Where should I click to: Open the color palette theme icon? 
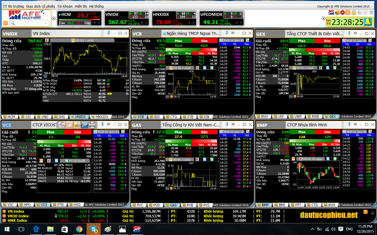[x=337, y=12]
